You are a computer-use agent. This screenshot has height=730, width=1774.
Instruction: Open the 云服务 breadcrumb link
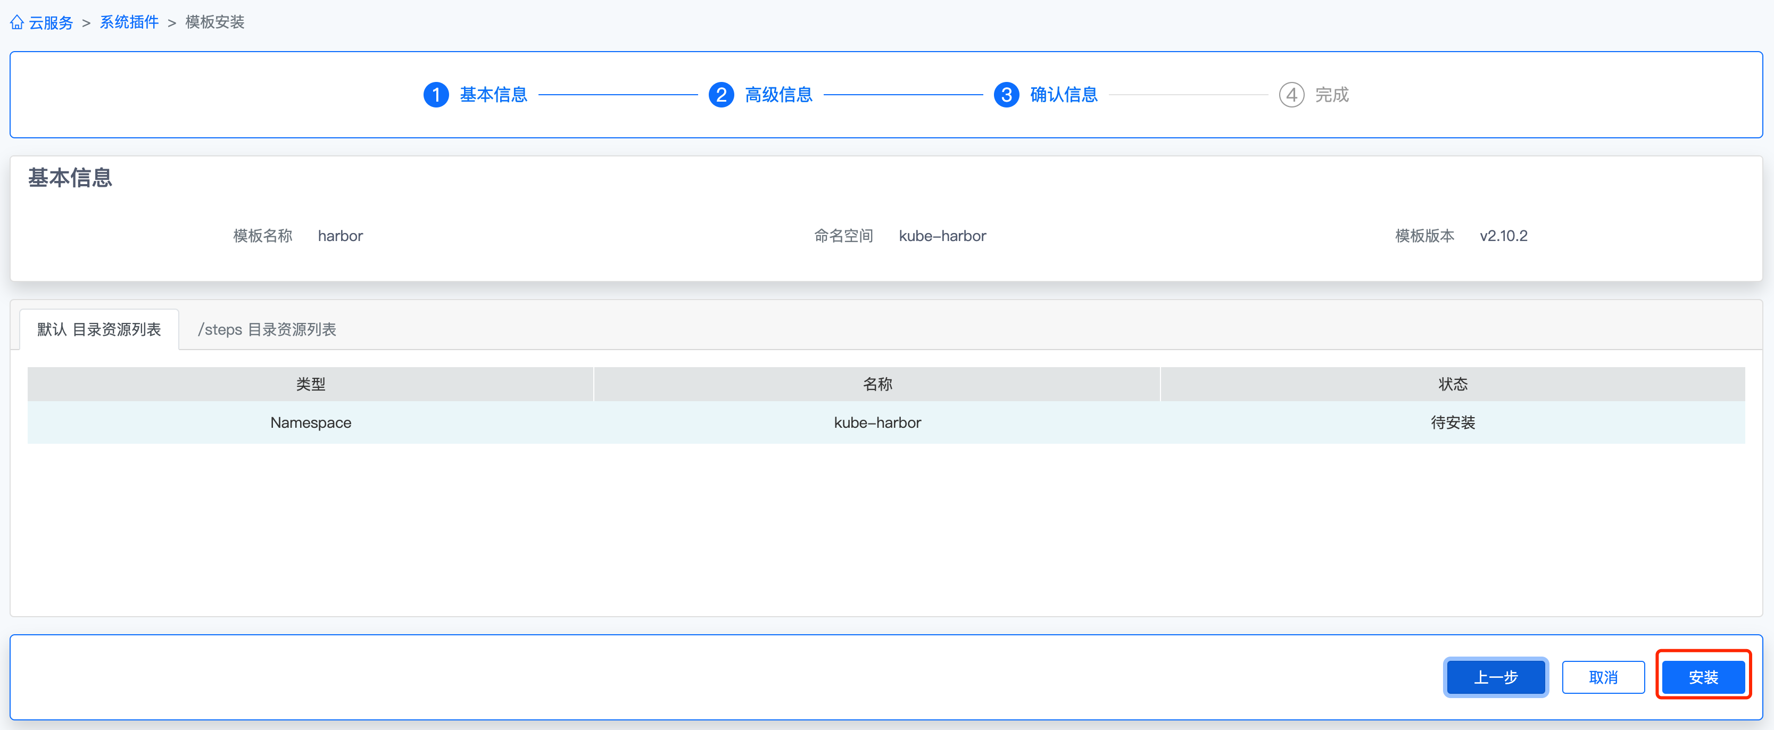coord(51,23)
